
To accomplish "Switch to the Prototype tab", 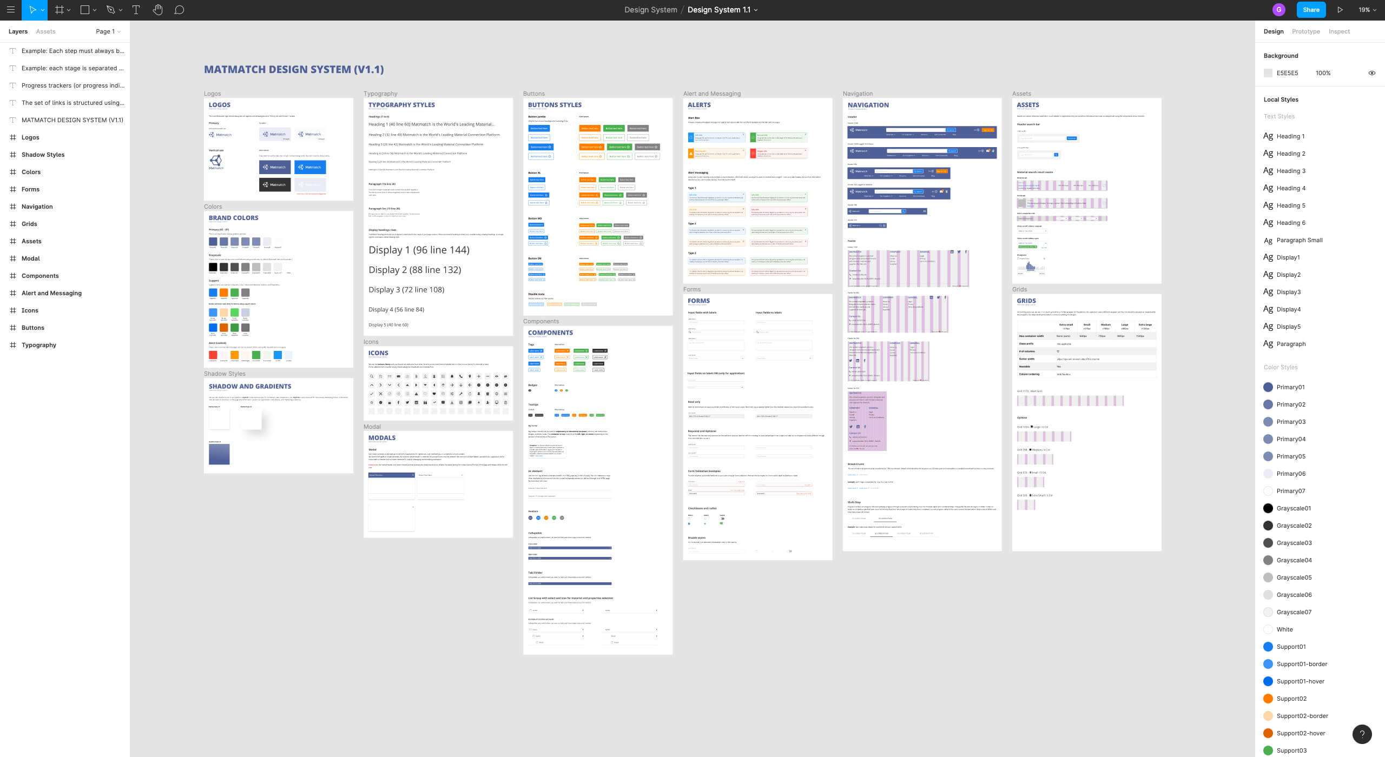I will (x=1306, y=31).
